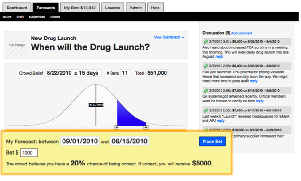Click the right range handle under the curve

click(x=146, y=127)
